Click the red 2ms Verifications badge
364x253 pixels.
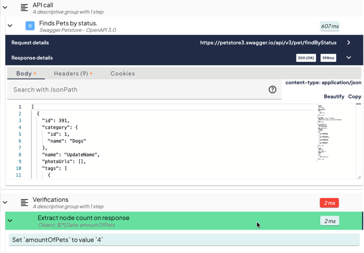[329, 203]
